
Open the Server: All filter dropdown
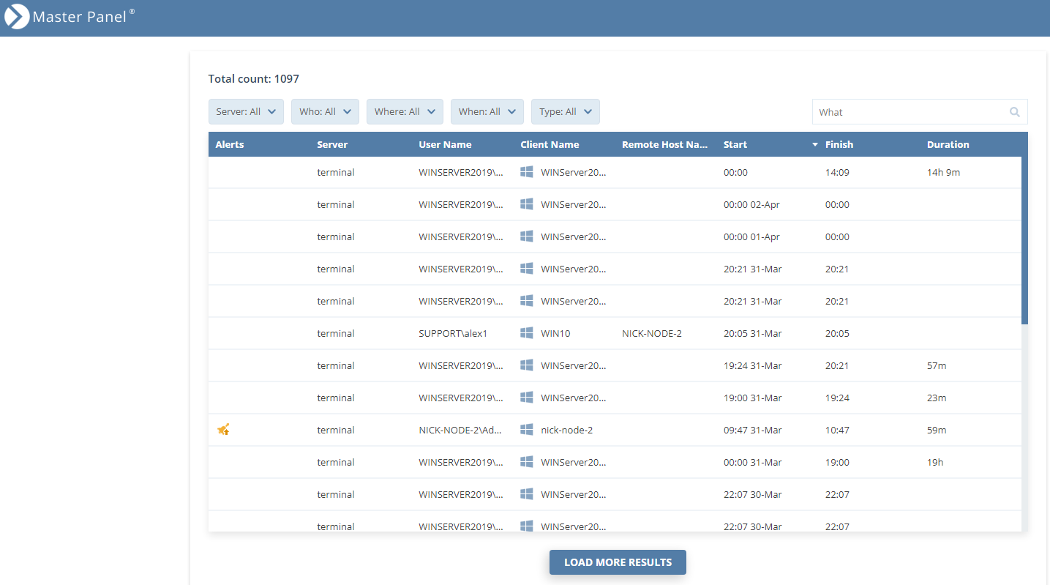point(246,112)
